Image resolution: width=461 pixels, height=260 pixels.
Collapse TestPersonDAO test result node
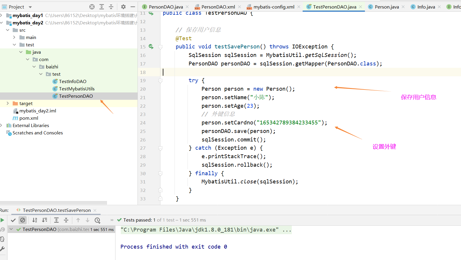(11, 229)
